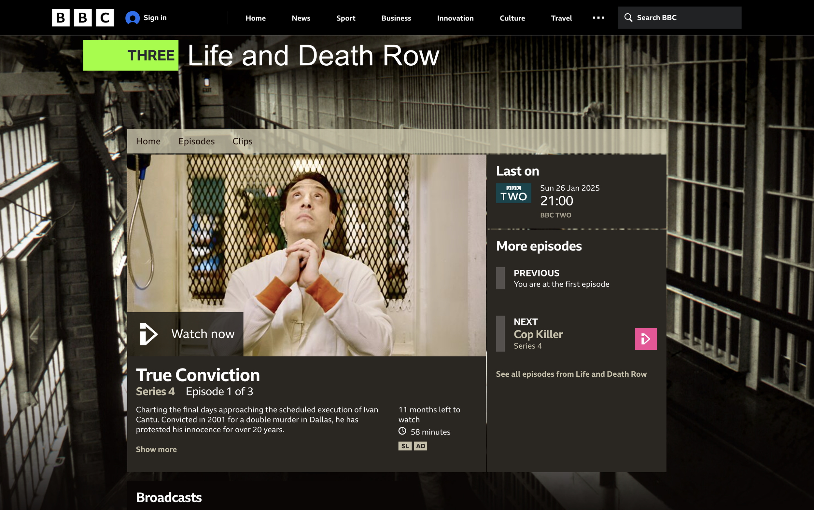Open the three-dot more menu
This screenshot has width=814, height=510.
pyautogui.click(x=598, y=18)
